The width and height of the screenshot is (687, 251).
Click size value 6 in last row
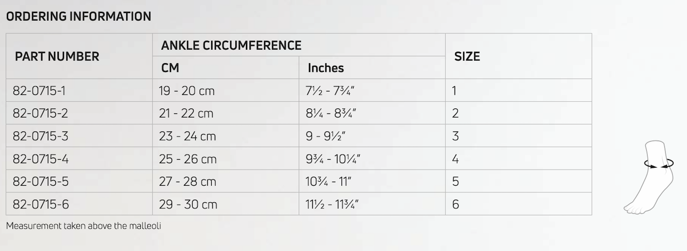456,204
